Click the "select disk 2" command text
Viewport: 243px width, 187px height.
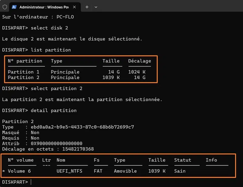[49, 28]
